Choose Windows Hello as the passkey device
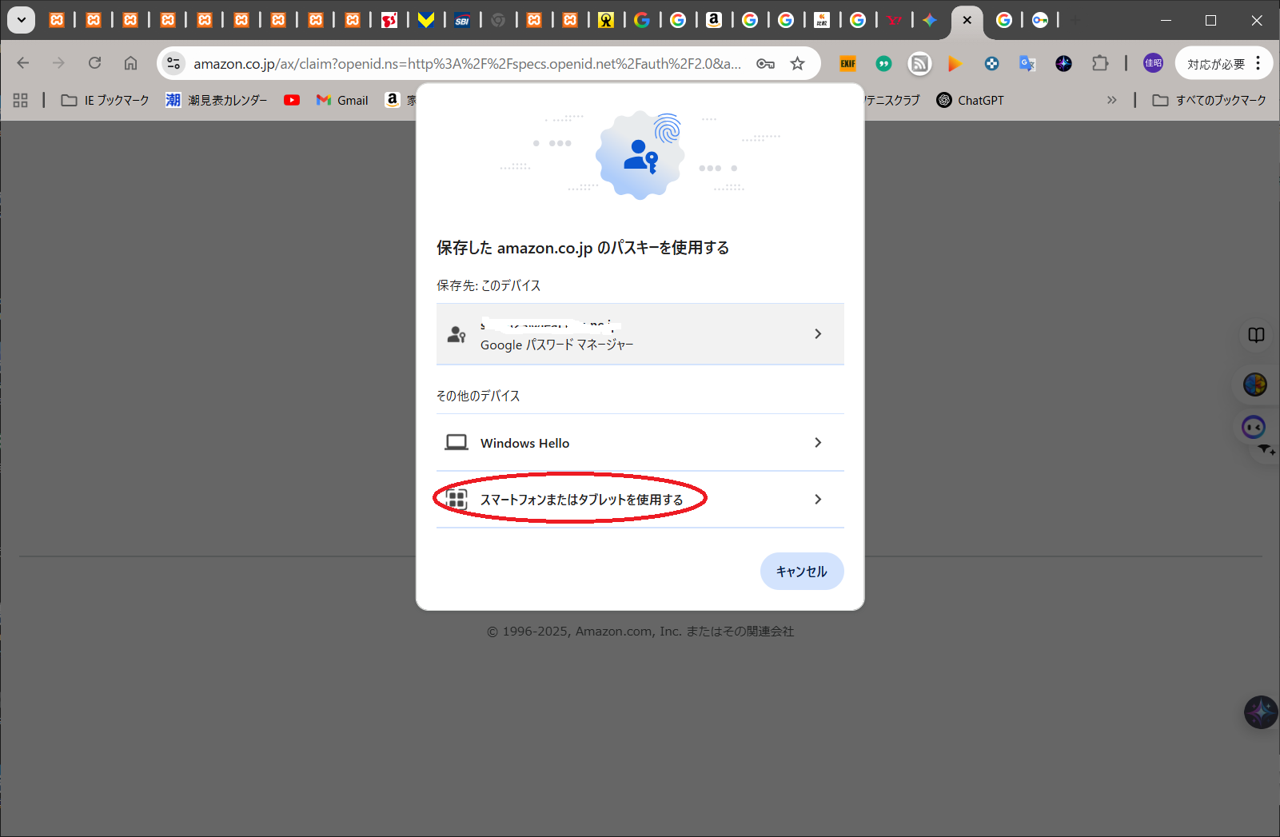The height and width of the screenshot is (837, 1280). pos(640,443)
